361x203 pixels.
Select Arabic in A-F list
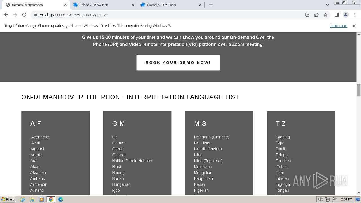tap(36, 155)
